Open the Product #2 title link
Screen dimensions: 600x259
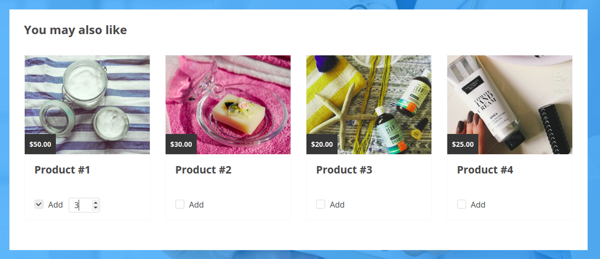point(203,170)
